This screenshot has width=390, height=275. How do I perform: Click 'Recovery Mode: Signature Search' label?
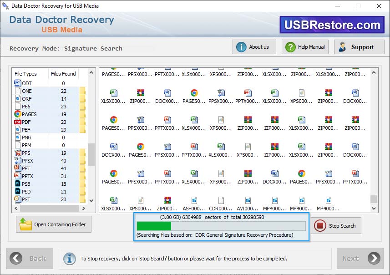[66, 48]
